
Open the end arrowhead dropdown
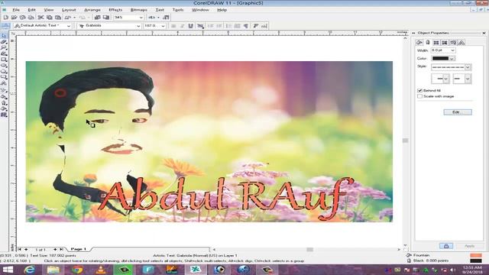[x=468, y=79]
